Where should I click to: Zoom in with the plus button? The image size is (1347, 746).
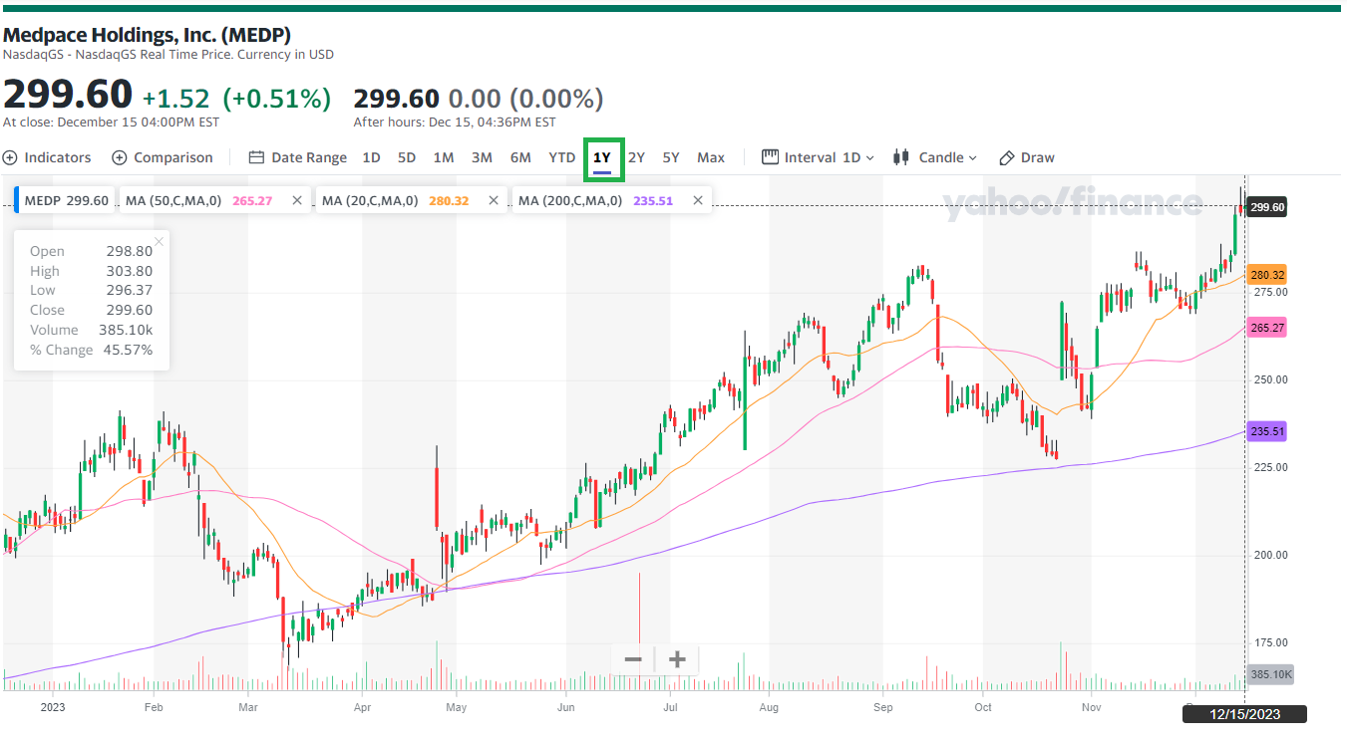tap(677, 659)
